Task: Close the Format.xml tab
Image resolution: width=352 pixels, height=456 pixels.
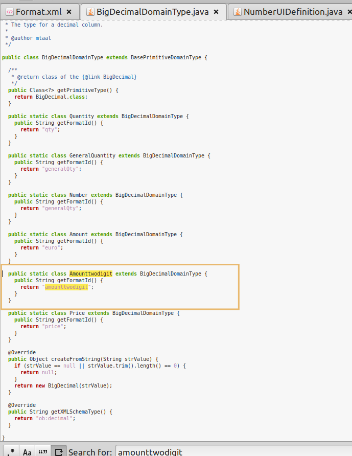Action: click(69, 11)
